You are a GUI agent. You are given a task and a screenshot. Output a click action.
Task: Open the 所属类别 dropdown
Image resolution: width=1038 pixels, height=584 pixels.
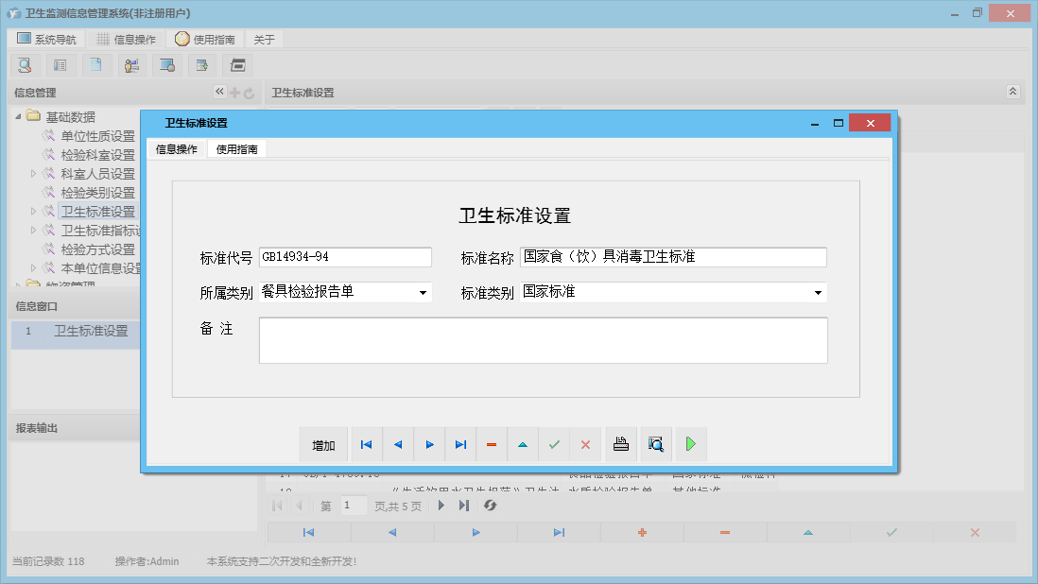pos(423,293)
